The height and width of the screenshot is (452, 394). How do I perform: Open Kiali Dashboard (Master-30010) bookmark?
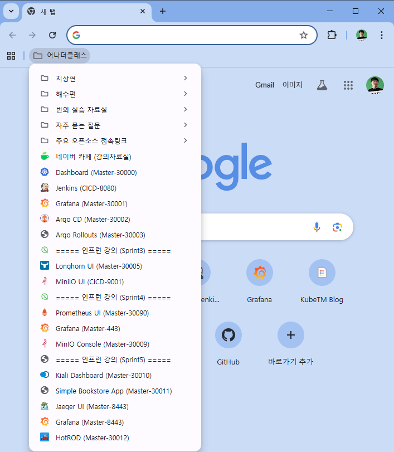tap(115, 375)
